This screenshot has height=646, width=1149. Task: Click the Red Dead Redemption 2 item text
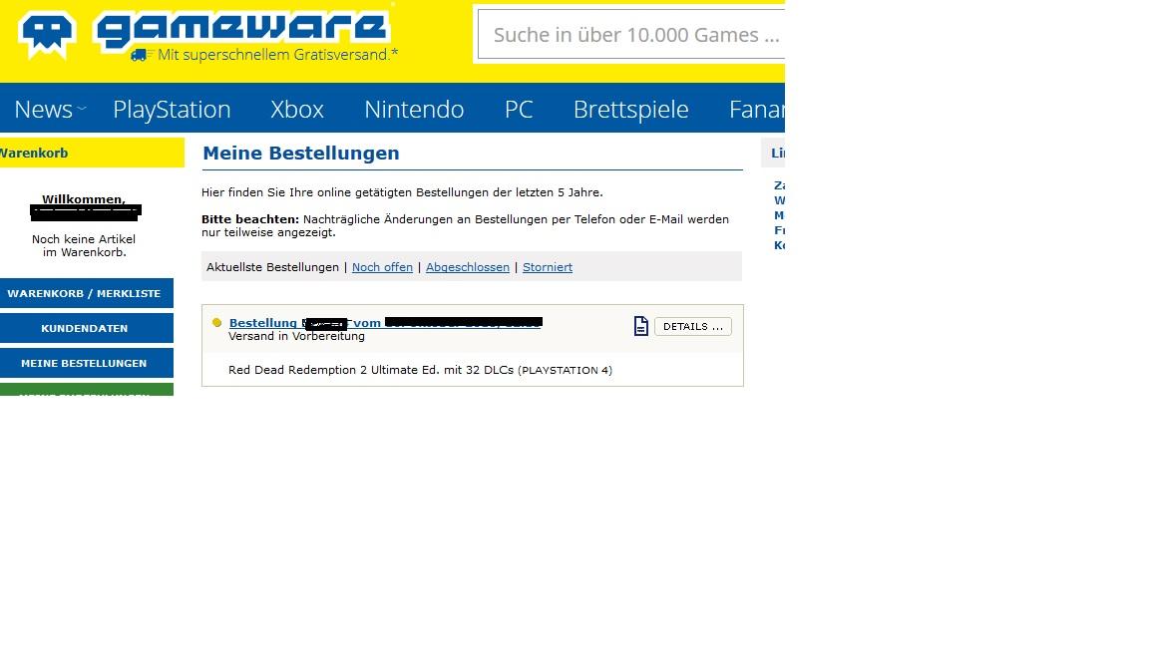[420, 370]
